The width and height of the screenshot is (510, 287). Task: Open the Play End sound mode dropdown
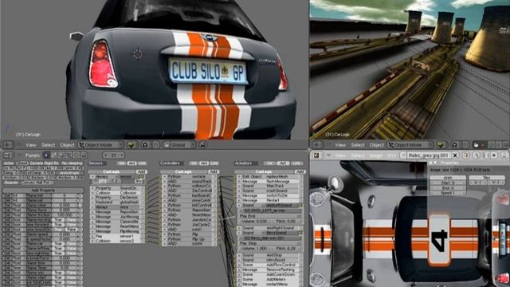coord(270,216)
